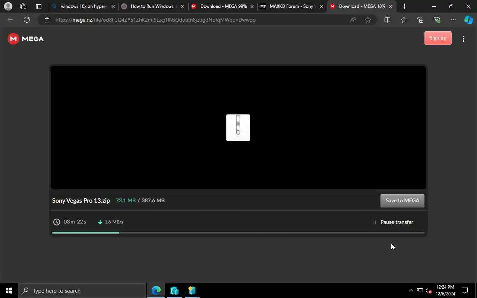
Task: Open the clock showing 12:24 PM
Action: tap(445, 291)
